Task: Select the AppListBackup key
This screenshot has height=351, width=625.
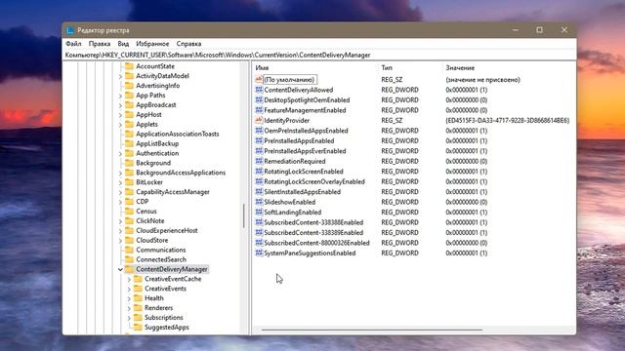Action: click(157, 143)
